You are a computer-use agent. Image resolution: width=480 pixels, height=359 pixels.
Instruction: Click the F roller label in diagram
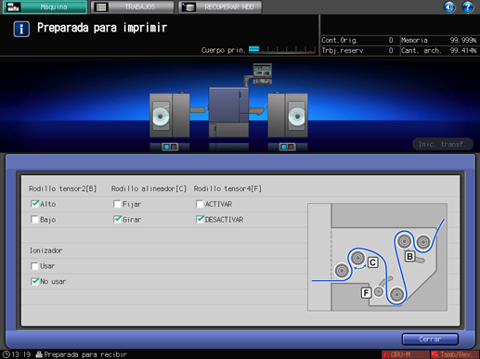pyautogui.click(x=366, y=293)
